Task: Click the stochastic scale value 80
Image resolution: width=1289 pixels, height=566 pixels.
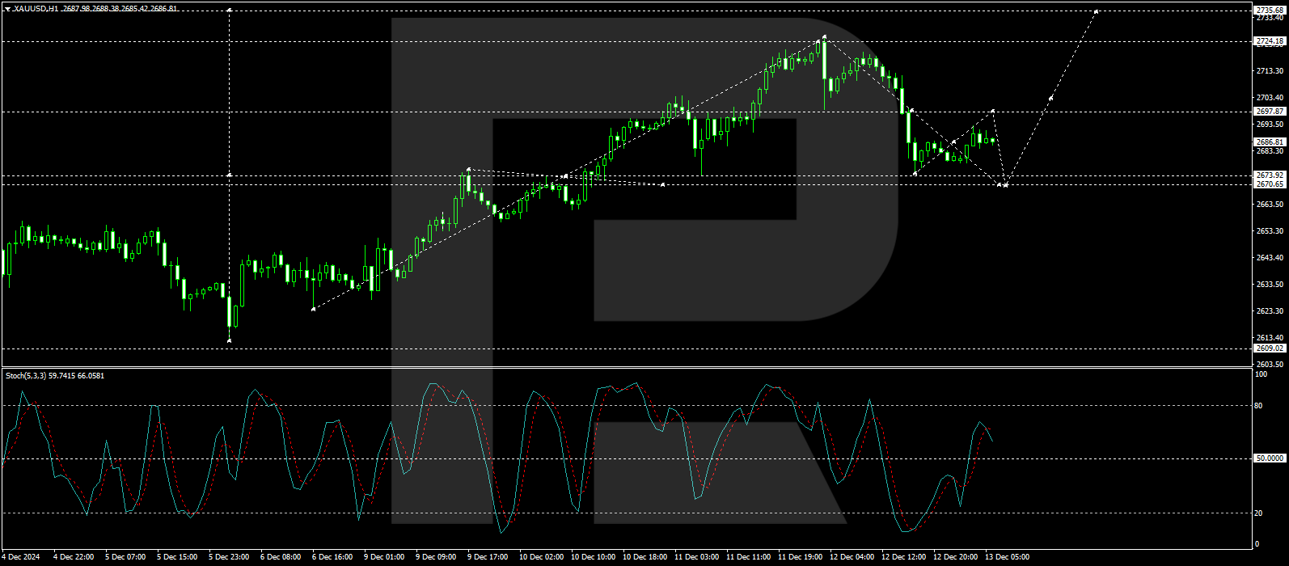Action: point(1258,406)
